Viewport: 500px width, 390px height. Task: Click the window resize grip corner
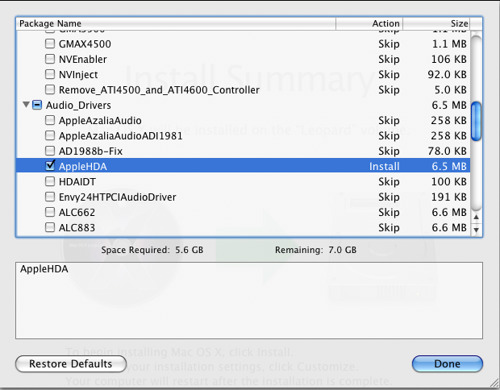(x=494, y=384)
